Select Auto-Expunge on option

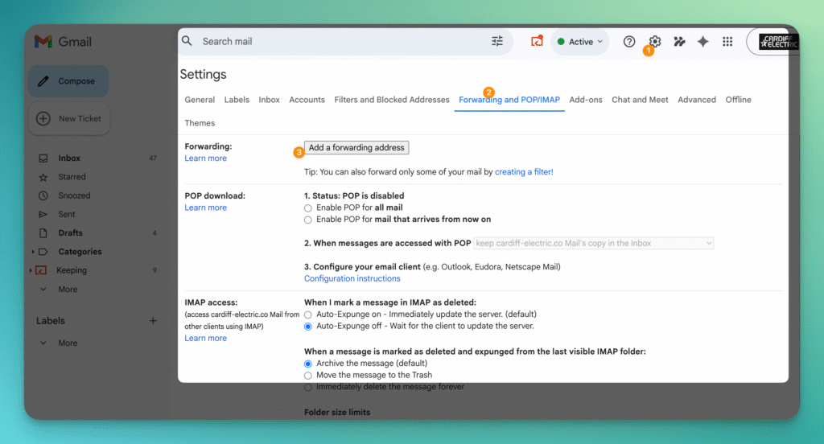click(x=308, y=314)
